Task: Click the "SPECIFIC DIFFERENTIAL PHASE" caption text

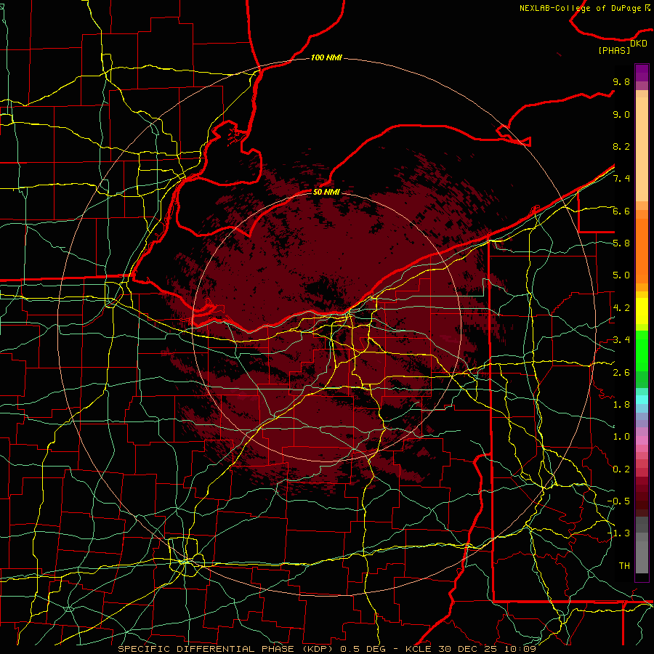Action: (x=208, y=649)
